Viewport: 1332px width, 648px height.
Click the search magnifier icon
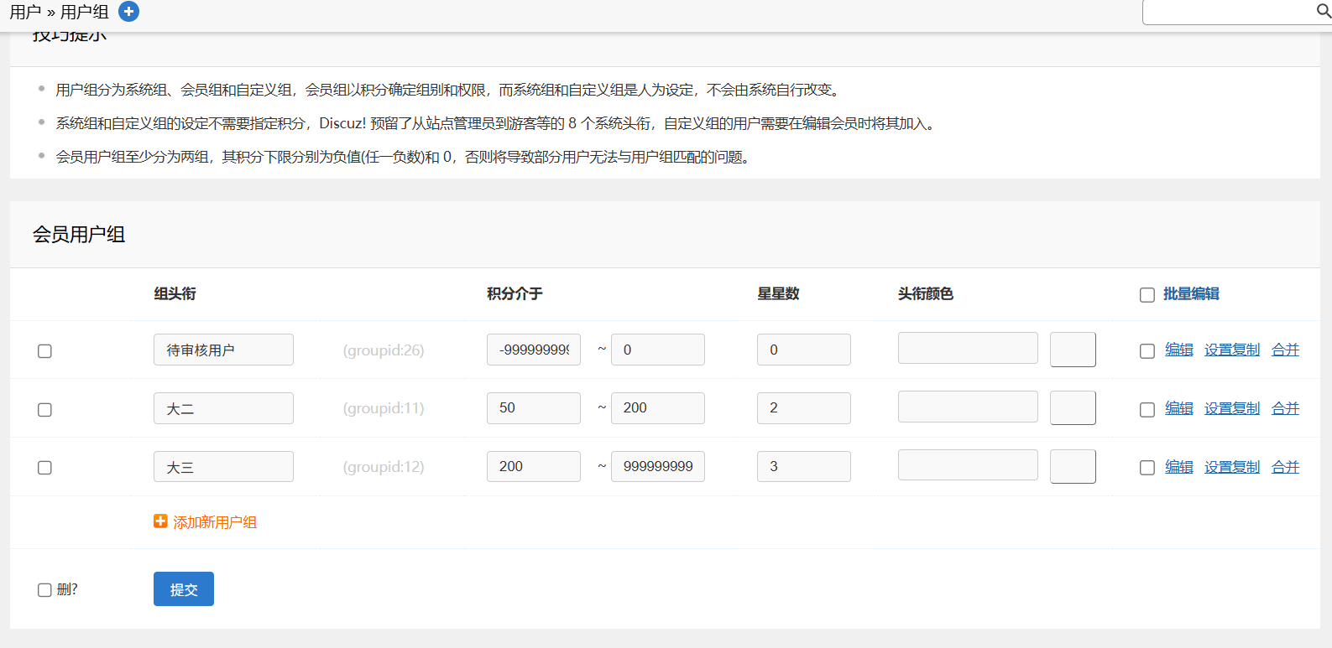pyautogui.click(x=1324, y=11)
